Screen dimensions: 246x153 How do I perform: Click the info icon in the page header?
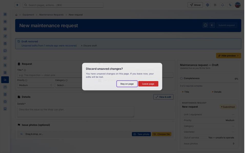[205, 25]
